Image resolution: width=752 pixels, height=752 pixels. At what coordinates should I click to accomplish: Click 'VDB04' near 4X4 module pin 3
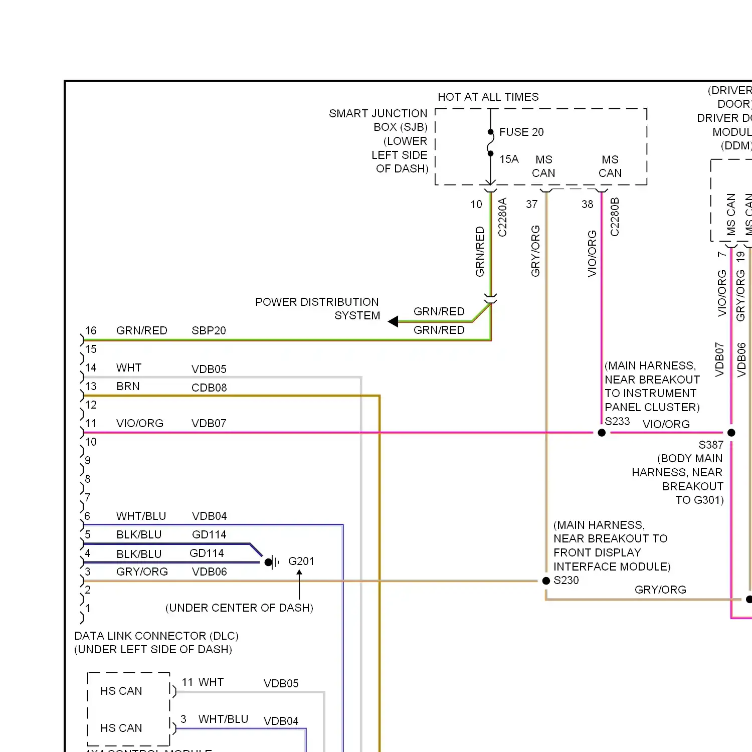[281, 721]
